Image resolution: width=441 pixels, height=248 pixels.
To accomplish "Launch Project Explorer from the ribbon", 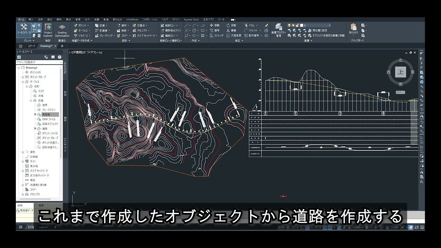I will tap(48, 30).
